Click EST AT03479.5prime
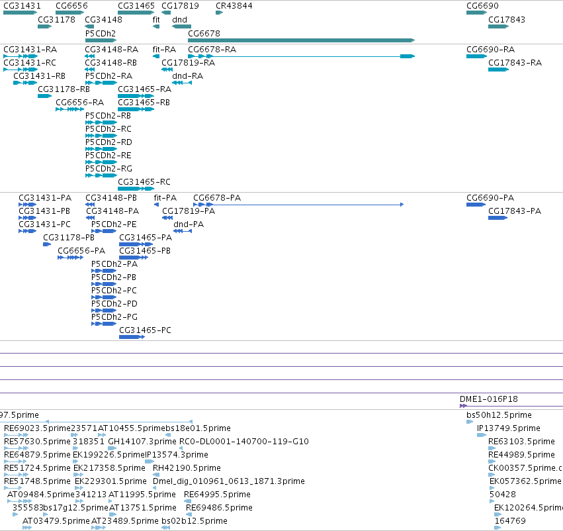Viewport: 563px width, 531px height. [56, 521]
